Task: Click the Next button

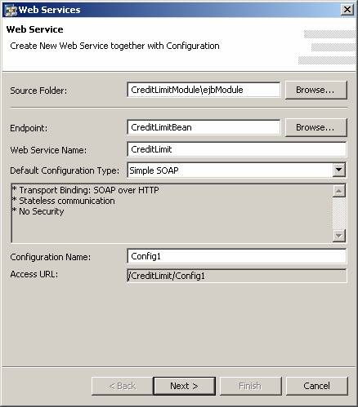Action: point(185,386)
